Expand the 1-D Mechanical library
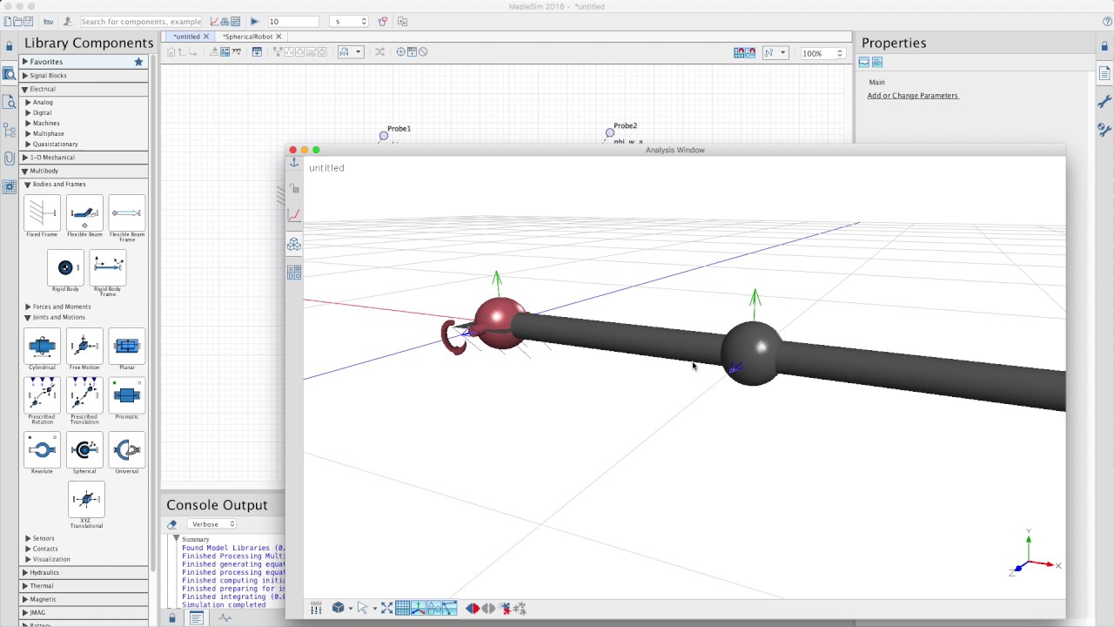The height and width of the screenshot is (627, 1114). (x=25, y=158)
